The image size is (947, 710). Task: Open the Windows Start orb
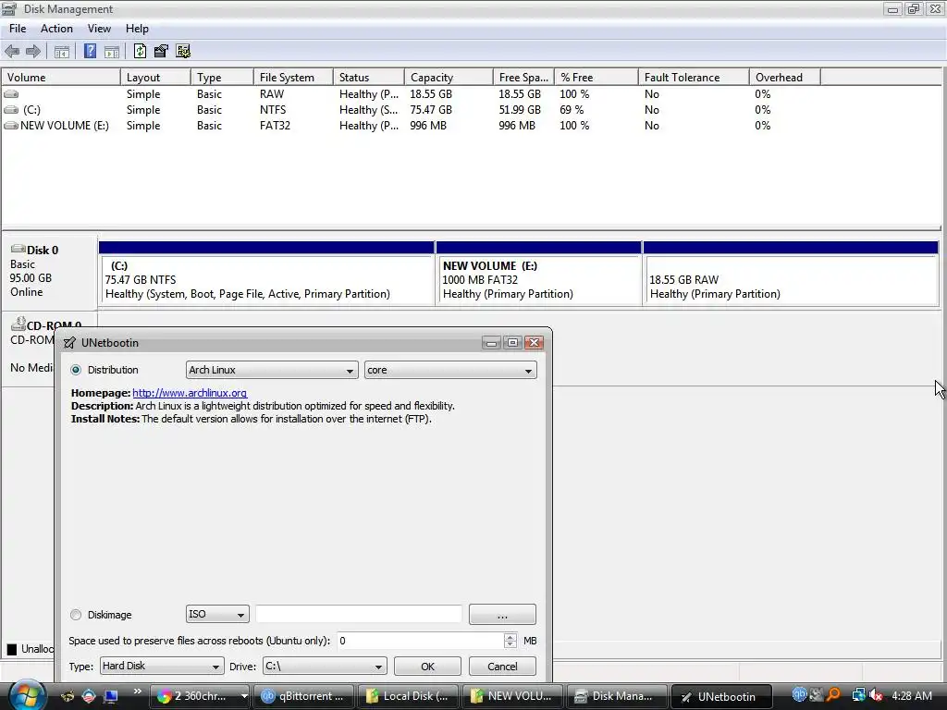click(x=26, y=695)
